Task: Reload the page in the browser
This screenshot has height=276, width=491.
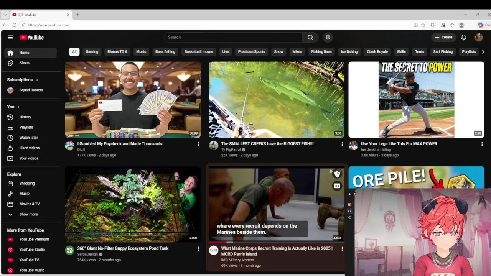Action: click(14, 25)
